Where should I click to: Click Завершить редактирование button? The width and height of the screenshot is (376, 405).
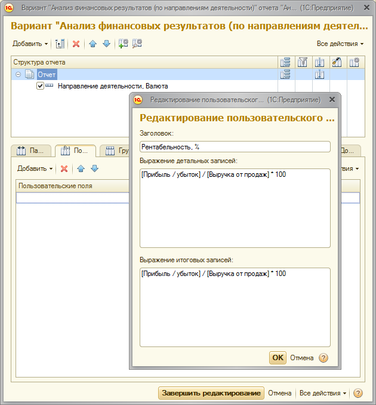(x=211, y=393)
